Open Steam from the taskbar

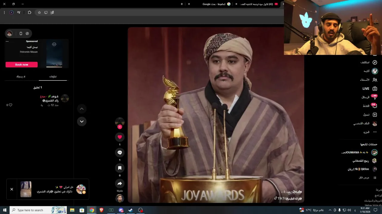click(x=130, y=210)
